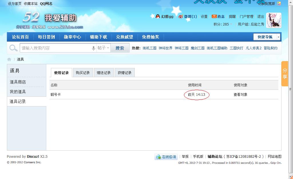Click the 道具 breadcrumb link
Viewport: 293px width, 179px height.
coord(20,59)
